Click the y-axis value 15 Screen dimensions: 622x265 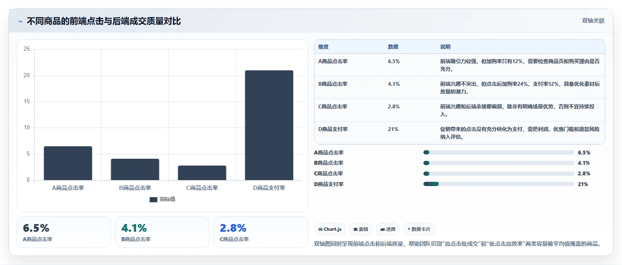pos(27,102)
